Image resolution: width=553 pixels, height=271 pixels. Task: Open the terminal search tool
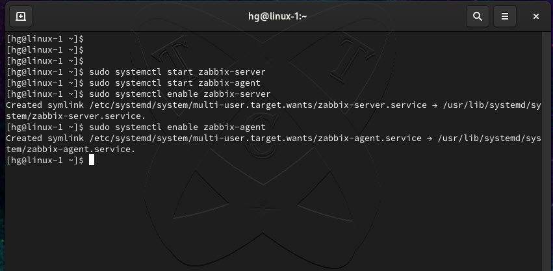pyautogui.click(x=478, y=16)
